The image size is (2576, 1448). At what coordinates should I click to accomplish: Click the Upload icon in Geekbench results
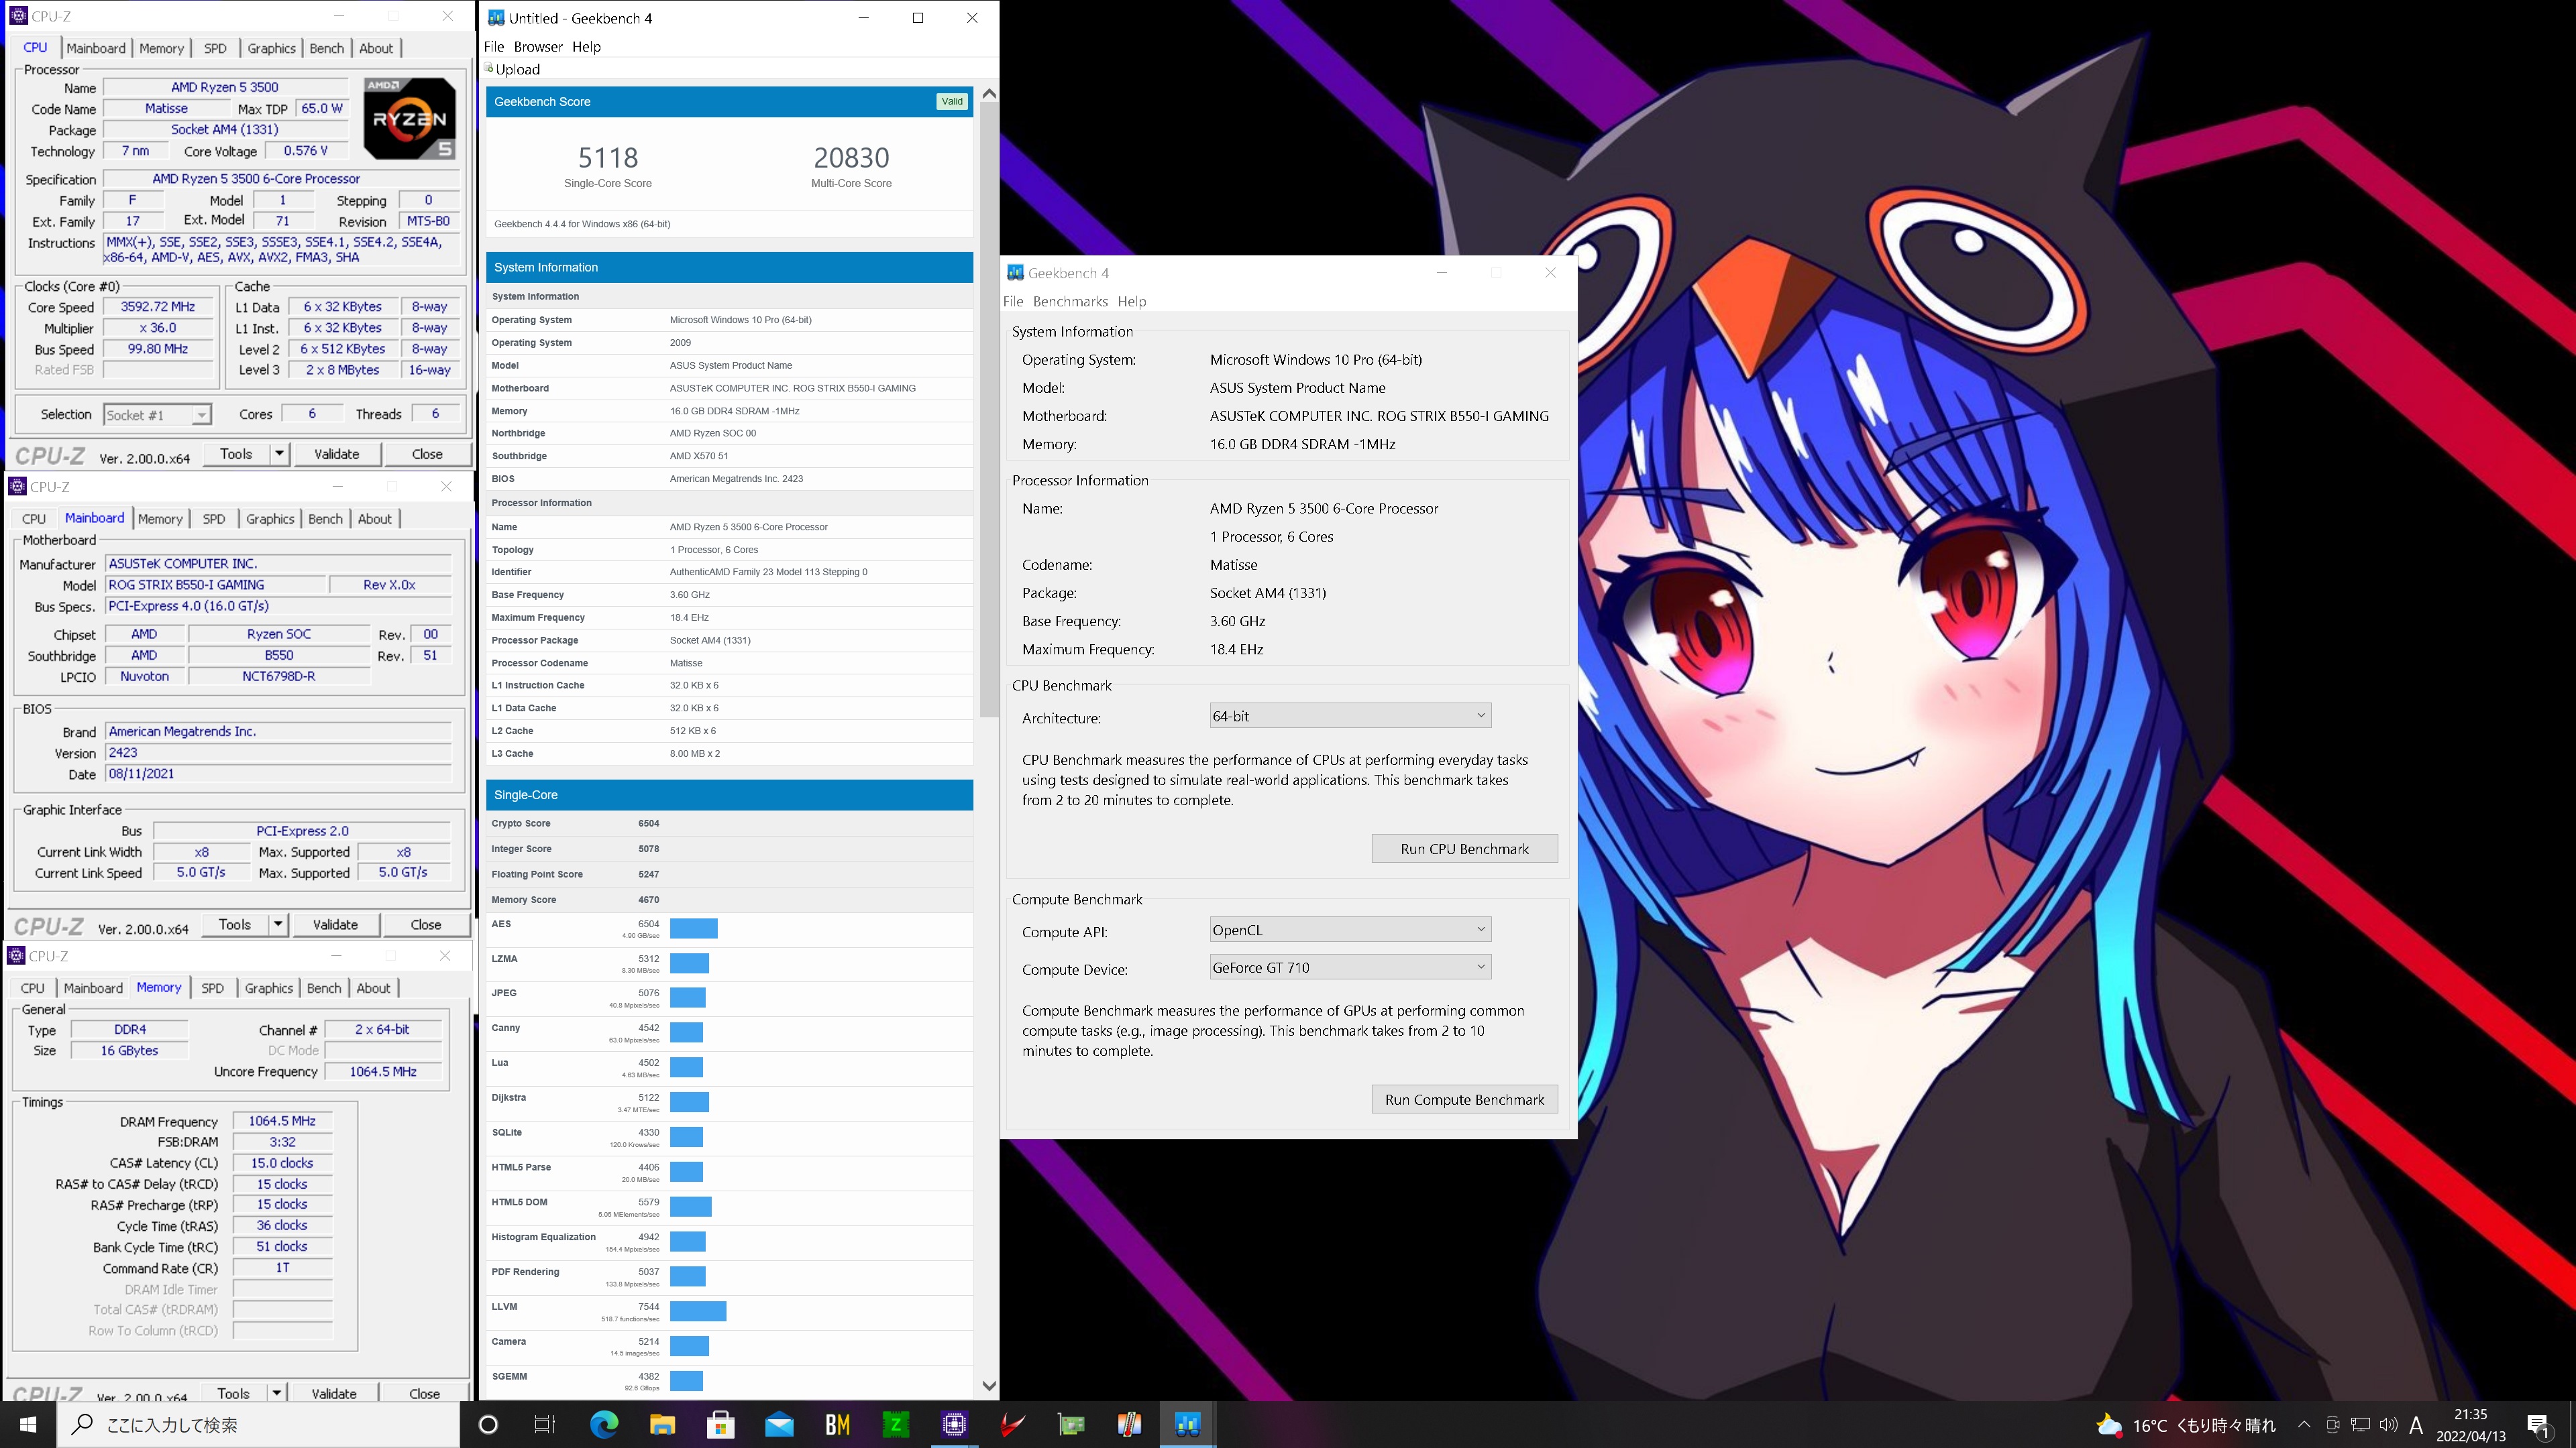tap(489, 69)
